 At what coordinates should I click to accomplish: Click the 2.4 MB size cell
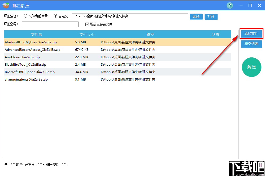[x=80, y=65]
